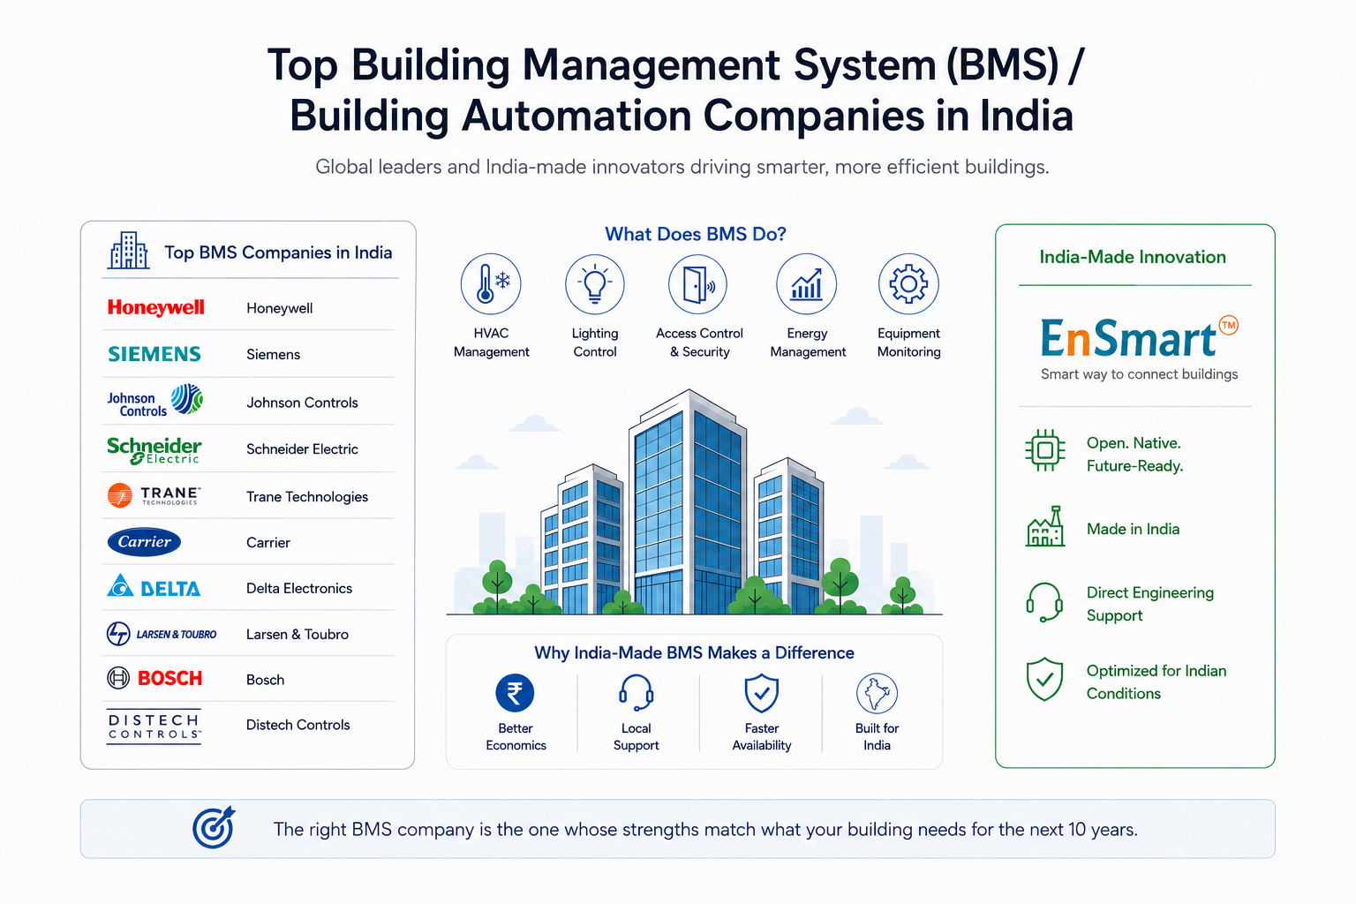
Task: Click the Top BMS Companies in India heading
Action: pos(278,252)
